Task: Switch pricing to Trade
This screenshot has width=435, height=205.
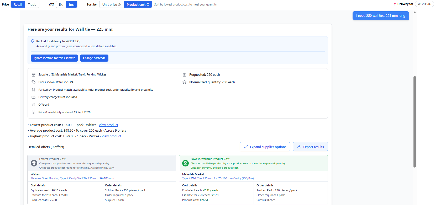Action: (32, 4)
